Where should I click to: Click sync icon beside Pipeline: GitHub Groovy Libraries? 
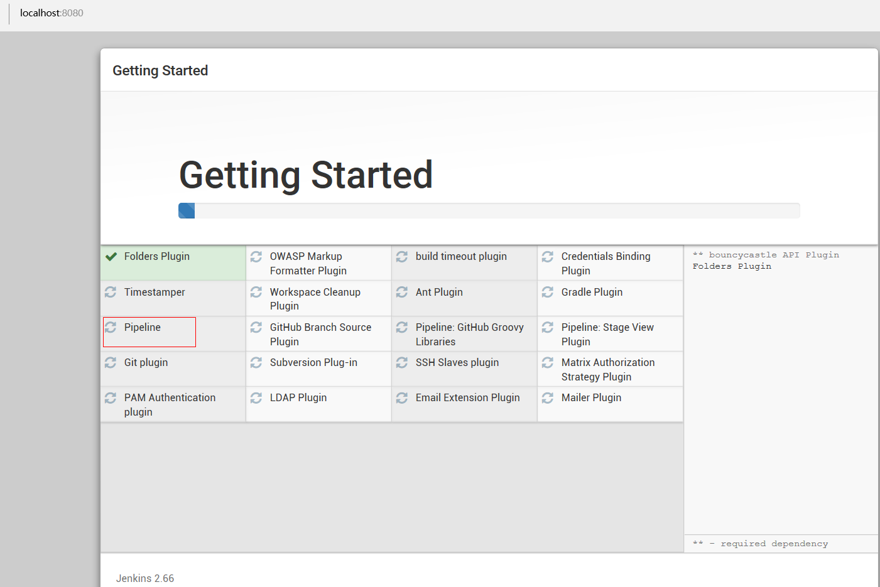click(x=402, y=327)
